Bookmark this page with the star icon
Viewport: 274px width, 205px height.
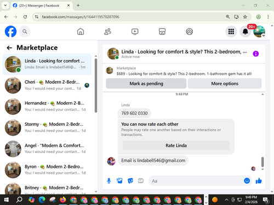tap(245, 17)
